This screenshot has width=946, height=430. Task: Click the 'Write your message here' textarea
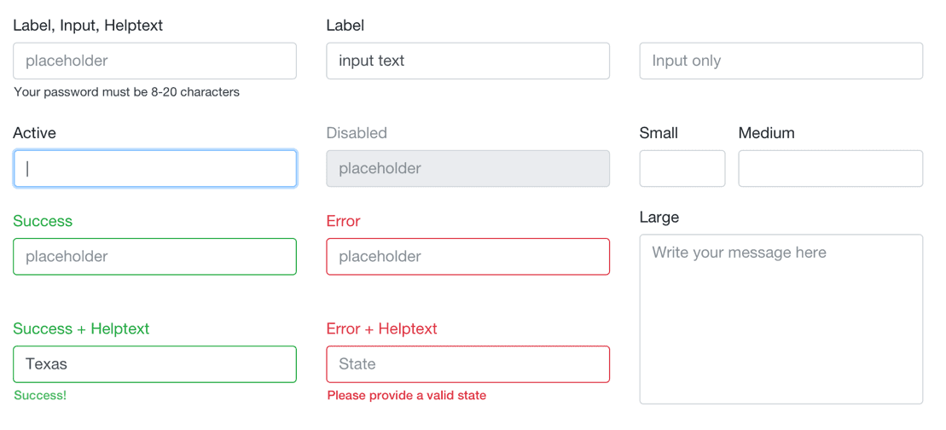(x=781, y=319)
